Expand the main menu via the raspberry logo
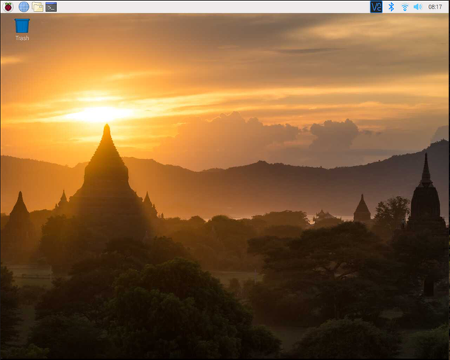 8,6
